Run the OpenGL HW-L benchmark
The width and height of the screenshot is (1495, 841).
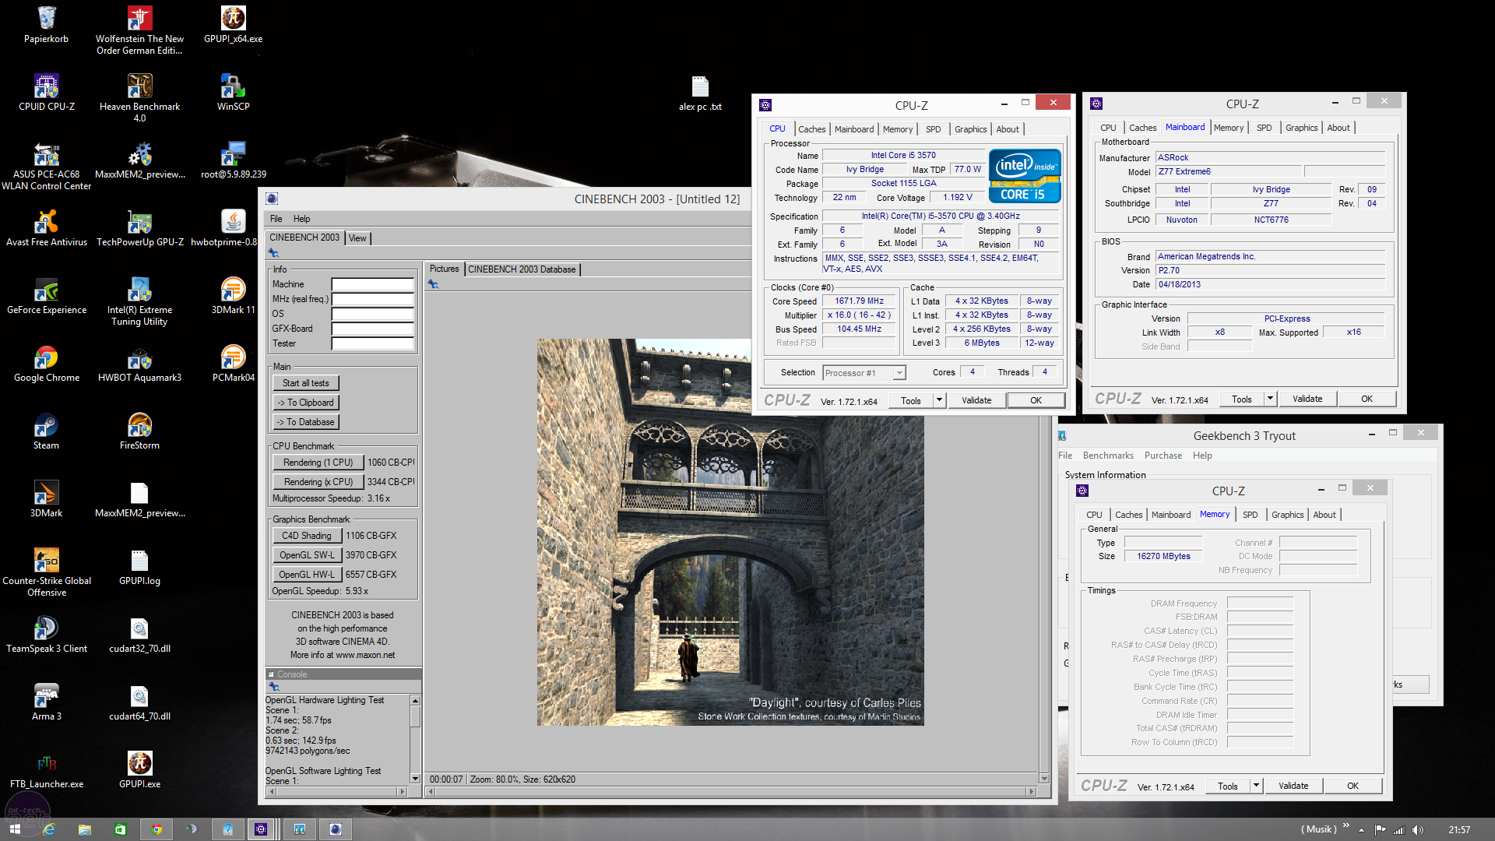[x=307, y=575]
